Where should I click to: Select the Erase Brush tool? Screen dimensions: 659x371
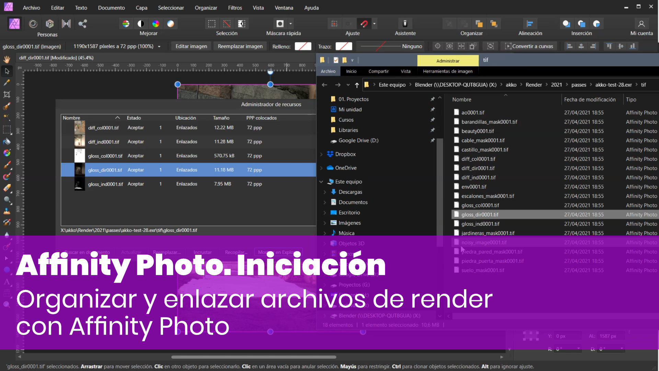[x=7, y=188]
